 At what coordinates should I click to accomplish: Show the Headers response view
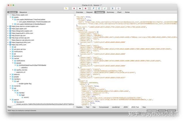click(79, 107)
